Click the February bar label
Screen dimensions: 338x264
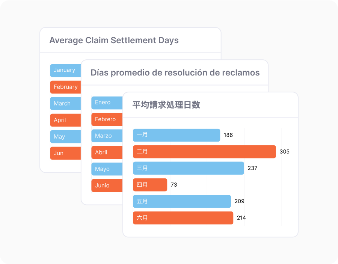[65, 87]
